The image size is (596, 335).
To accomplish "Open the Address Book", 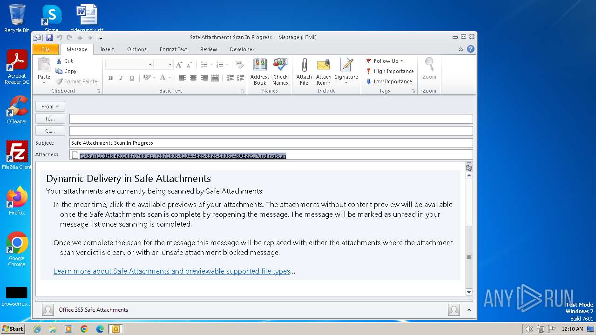I will (x=260, y=72).
